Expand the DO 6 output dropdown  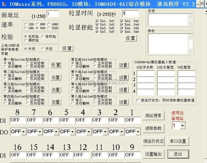(56, 132)
